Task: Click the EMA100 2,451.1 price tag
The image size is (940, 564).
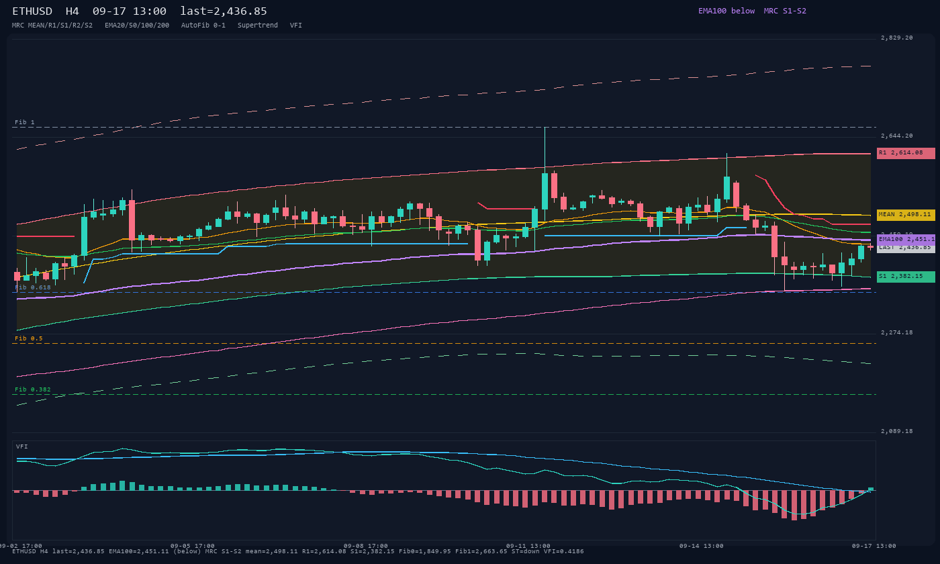Action: (x=906, y=239)
